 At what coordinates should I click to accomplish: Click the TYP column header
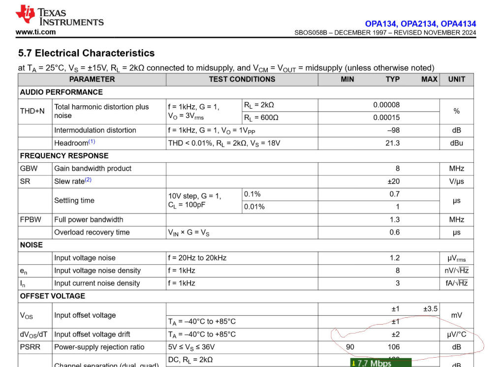click(x=393, y=79)
